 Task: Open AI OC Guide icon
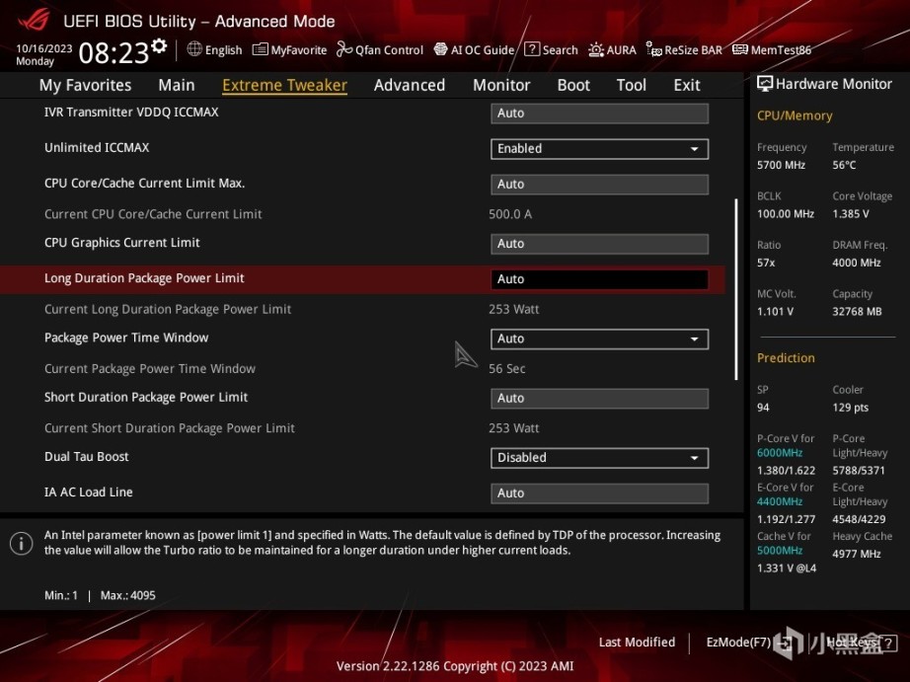click(x=440, y=49)
